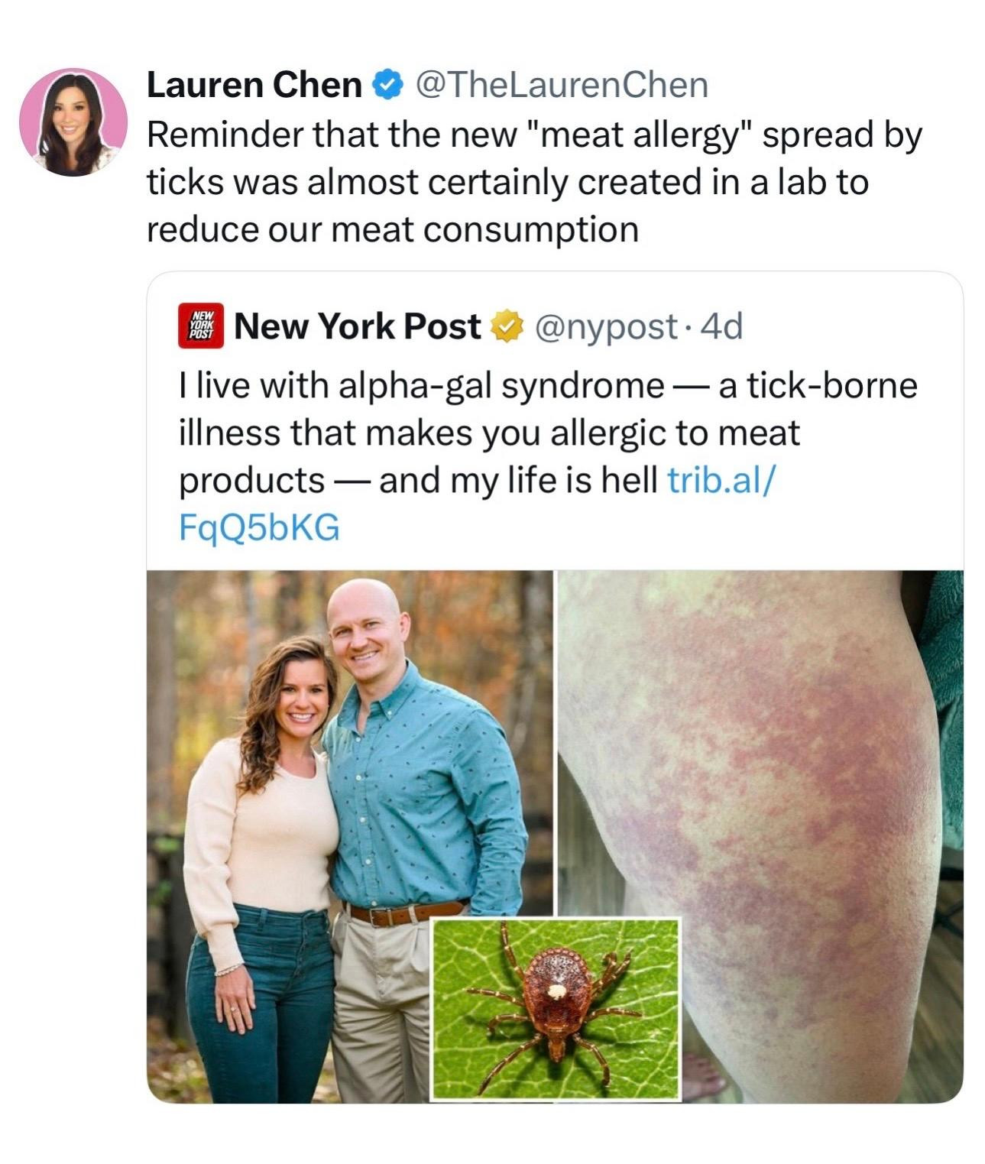The width and height of the screenshot is (985, 1164).
Task: View the couple photo in the quoted tweet
Action: coord(349,837)
